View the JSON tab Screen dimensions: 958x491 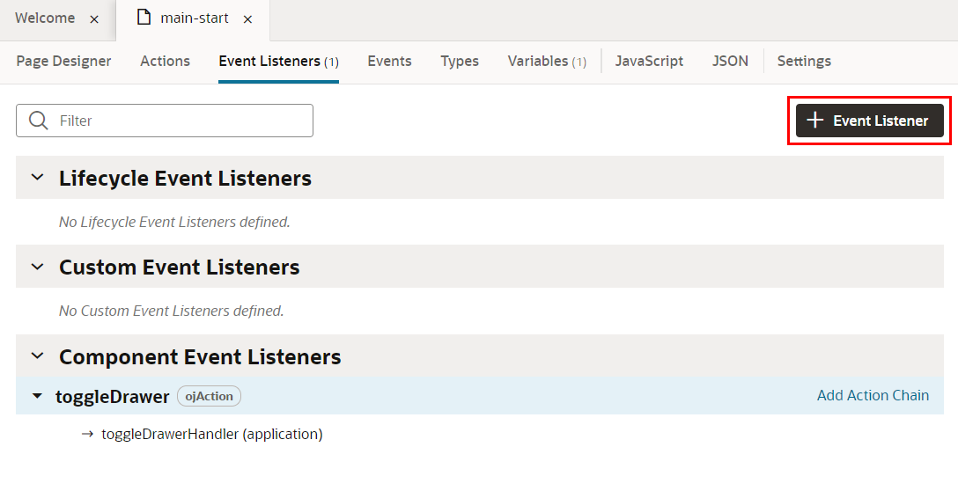point(730,61)
